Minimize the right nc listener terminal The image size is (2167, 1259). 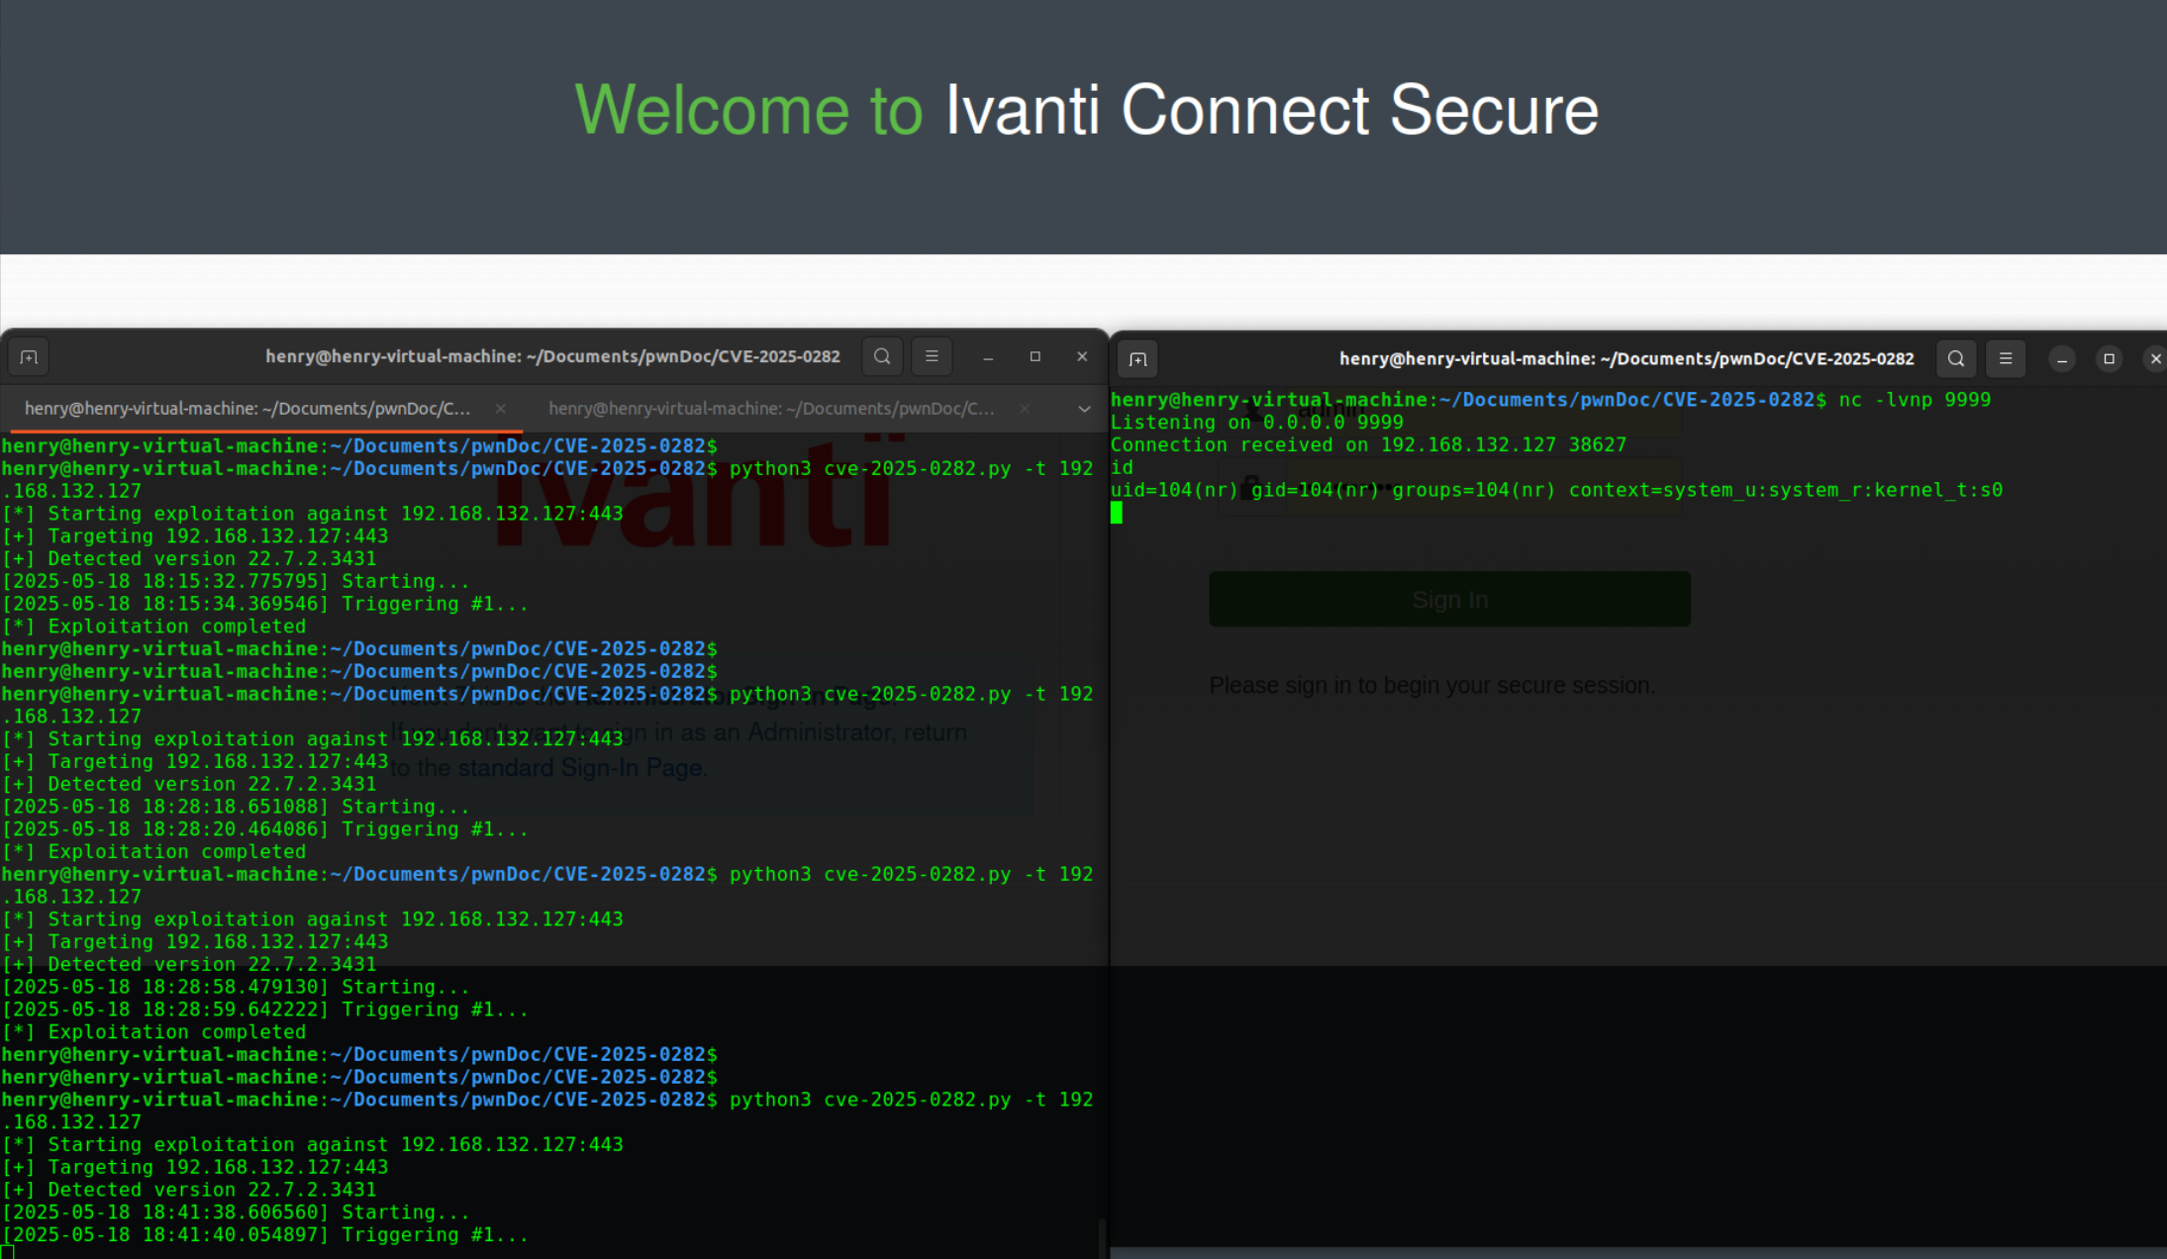pyautogui.click(x=2062, y=359)
